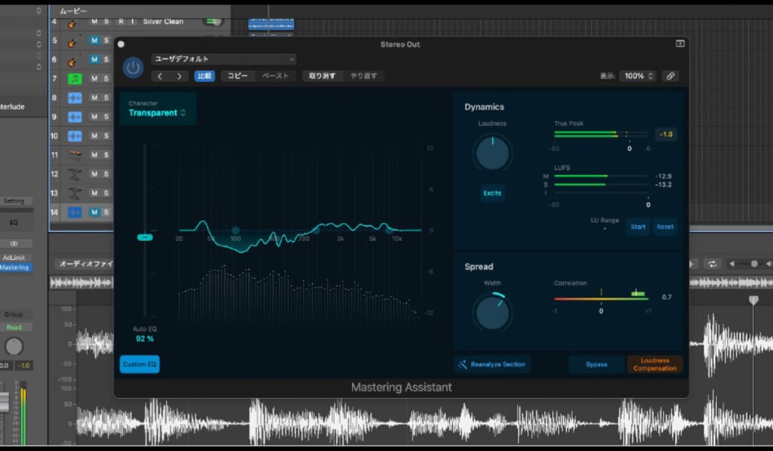Click the green music note icon on track 7
The width and height of the screenshot is (773, 451).
75,79
